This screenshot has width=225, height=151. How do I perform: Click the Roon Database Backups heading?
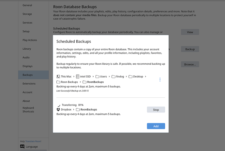[75, 7]
